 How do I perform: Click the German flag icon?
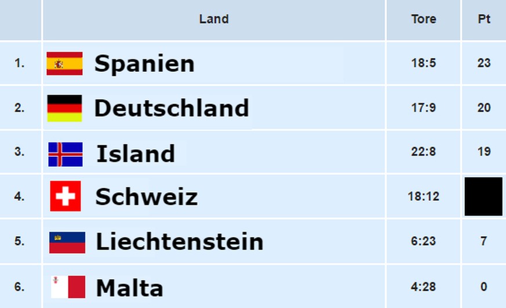click(x=64, y=108)
